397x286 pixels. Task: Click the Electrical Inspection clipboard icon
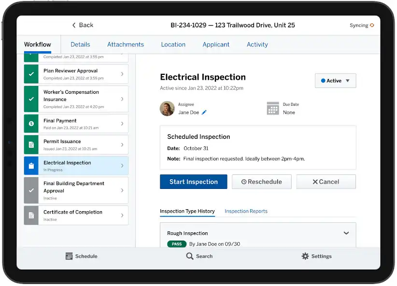pos(31,166)
